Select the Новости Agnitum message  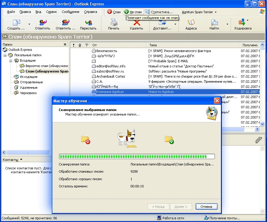pyautogui.click(x=164, y=92)
